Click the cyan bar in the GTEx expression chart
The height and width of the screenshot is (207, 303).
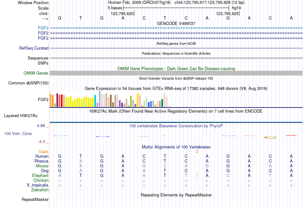point(95,101)
